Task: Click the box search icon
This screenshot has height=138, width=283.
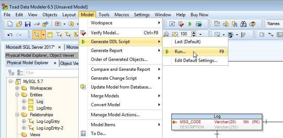Action: coord(252,24)
